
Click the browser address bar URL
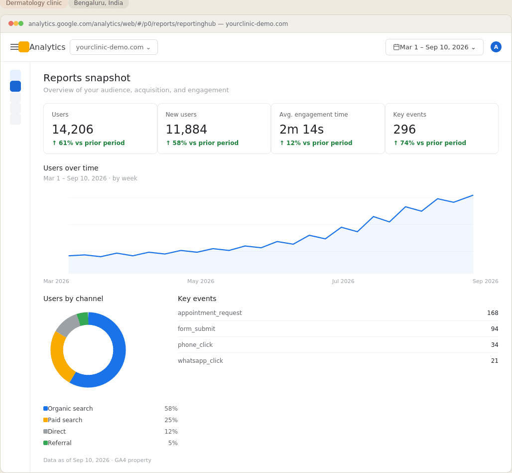(x=158, y=23)
